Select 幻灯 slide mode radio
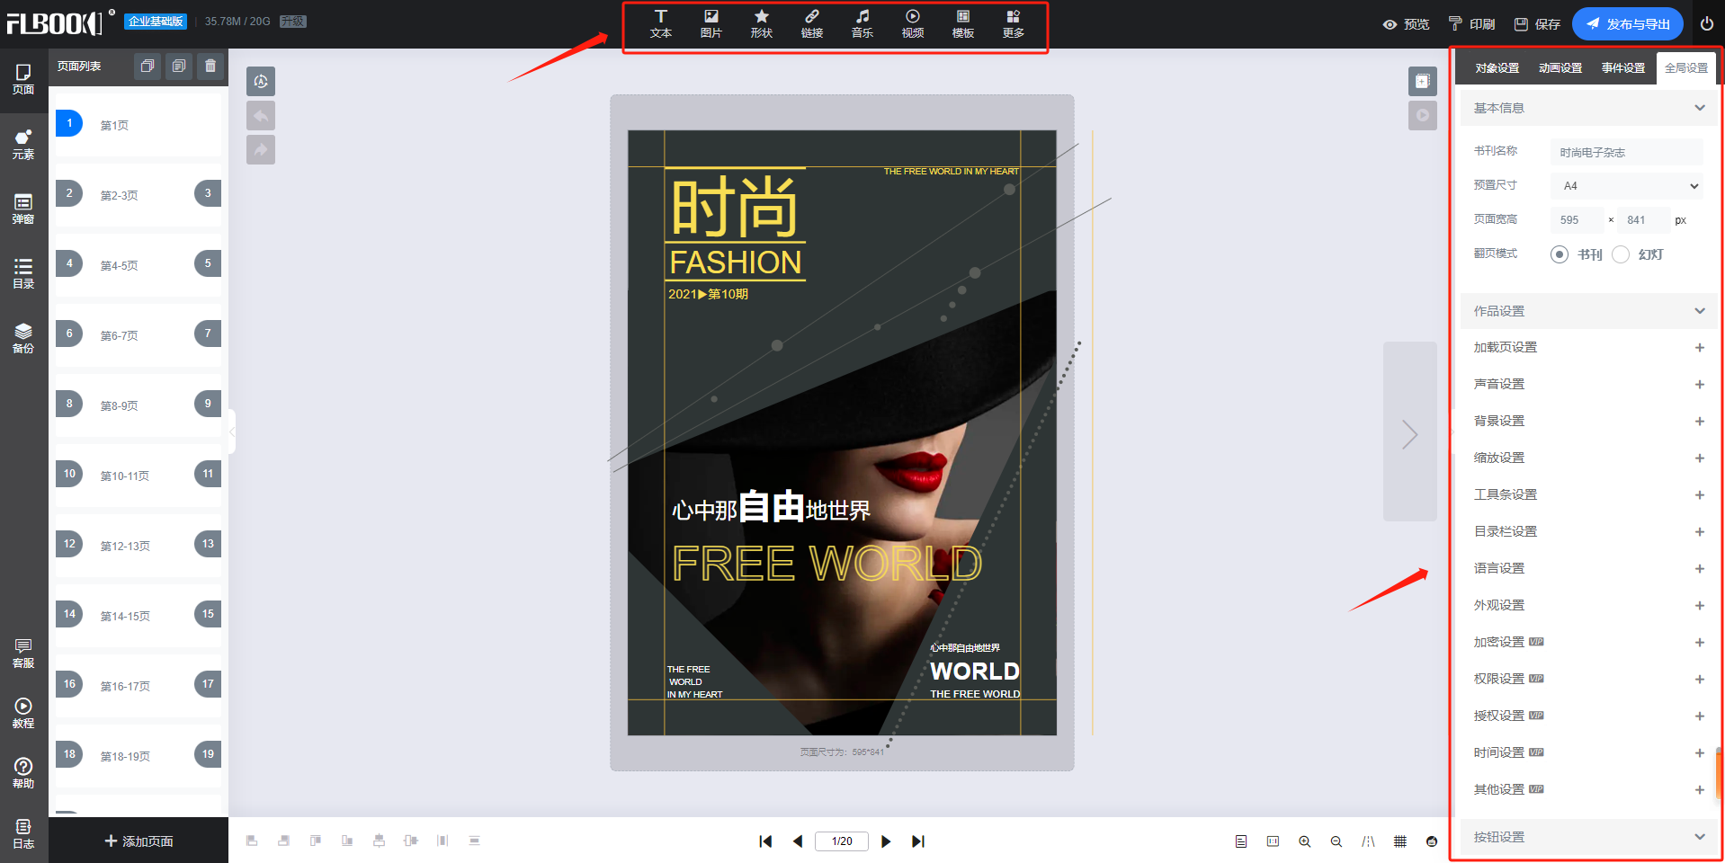 pos(1621,254)
